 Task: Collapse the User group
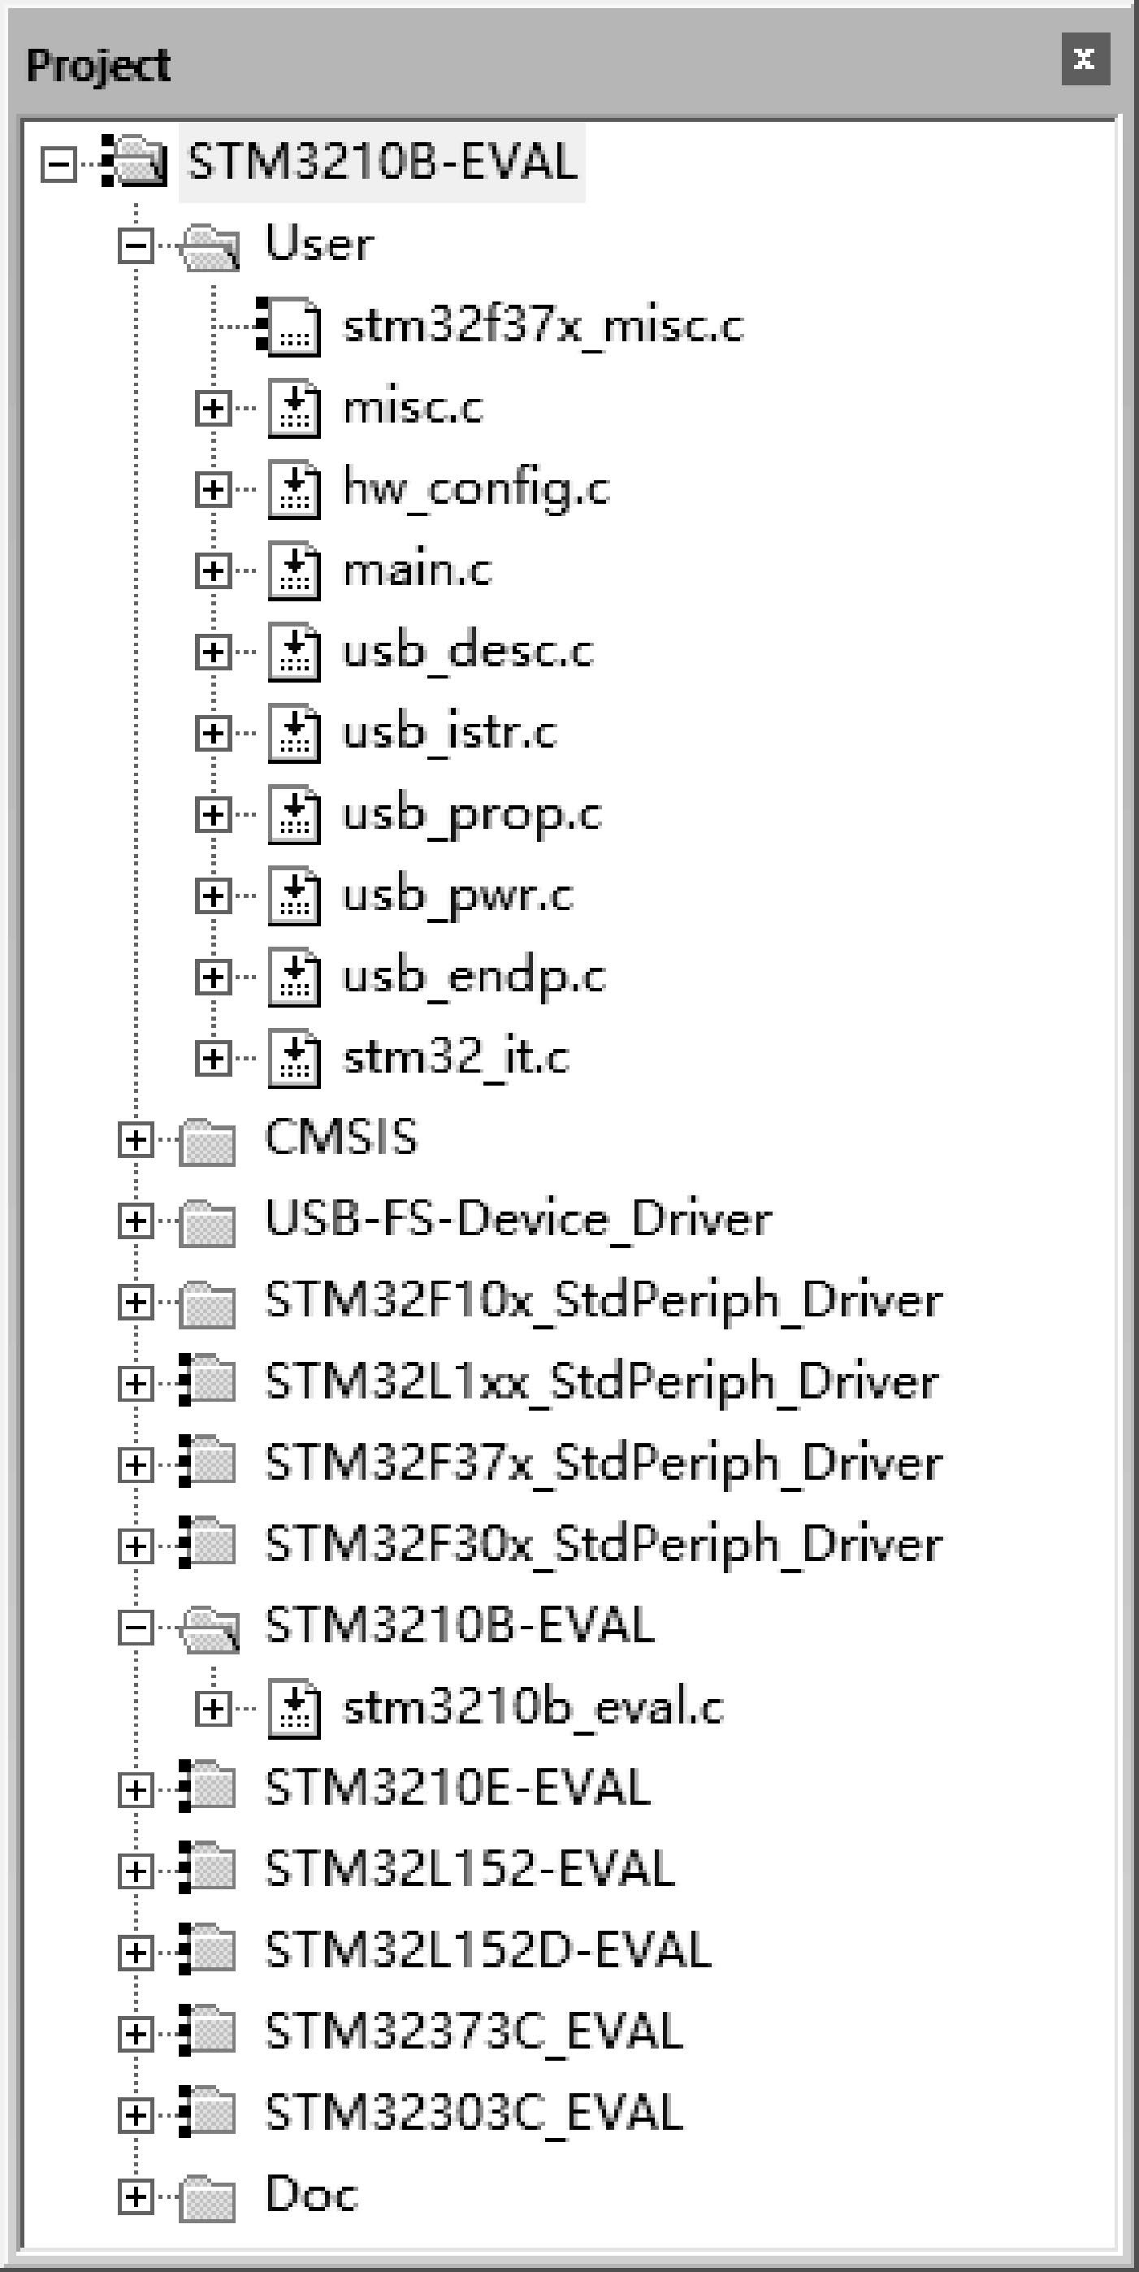pyautogui.click(x=136, y=246)
